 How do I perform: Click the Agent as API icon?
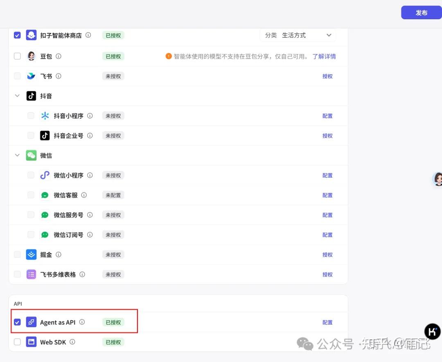pos(32,322)
